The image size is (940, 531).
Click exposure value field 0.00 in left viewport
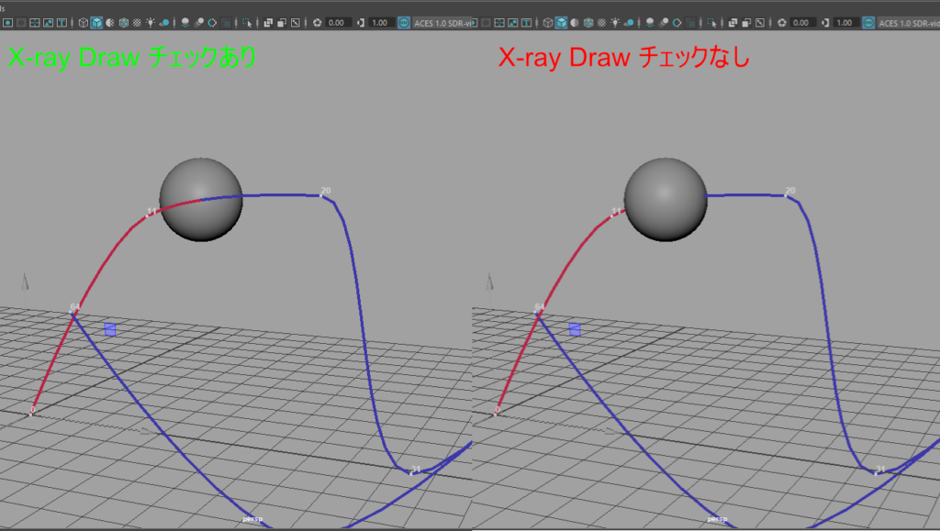click(x=338, y=22)
